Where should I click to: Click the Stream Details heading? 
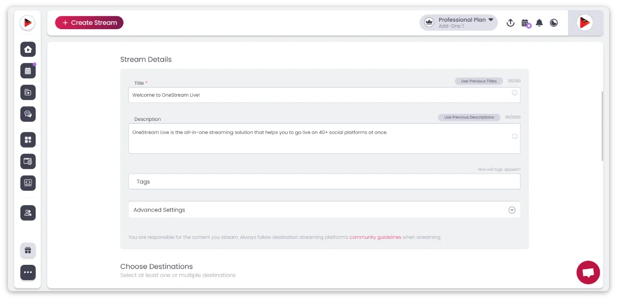(146, 59)
